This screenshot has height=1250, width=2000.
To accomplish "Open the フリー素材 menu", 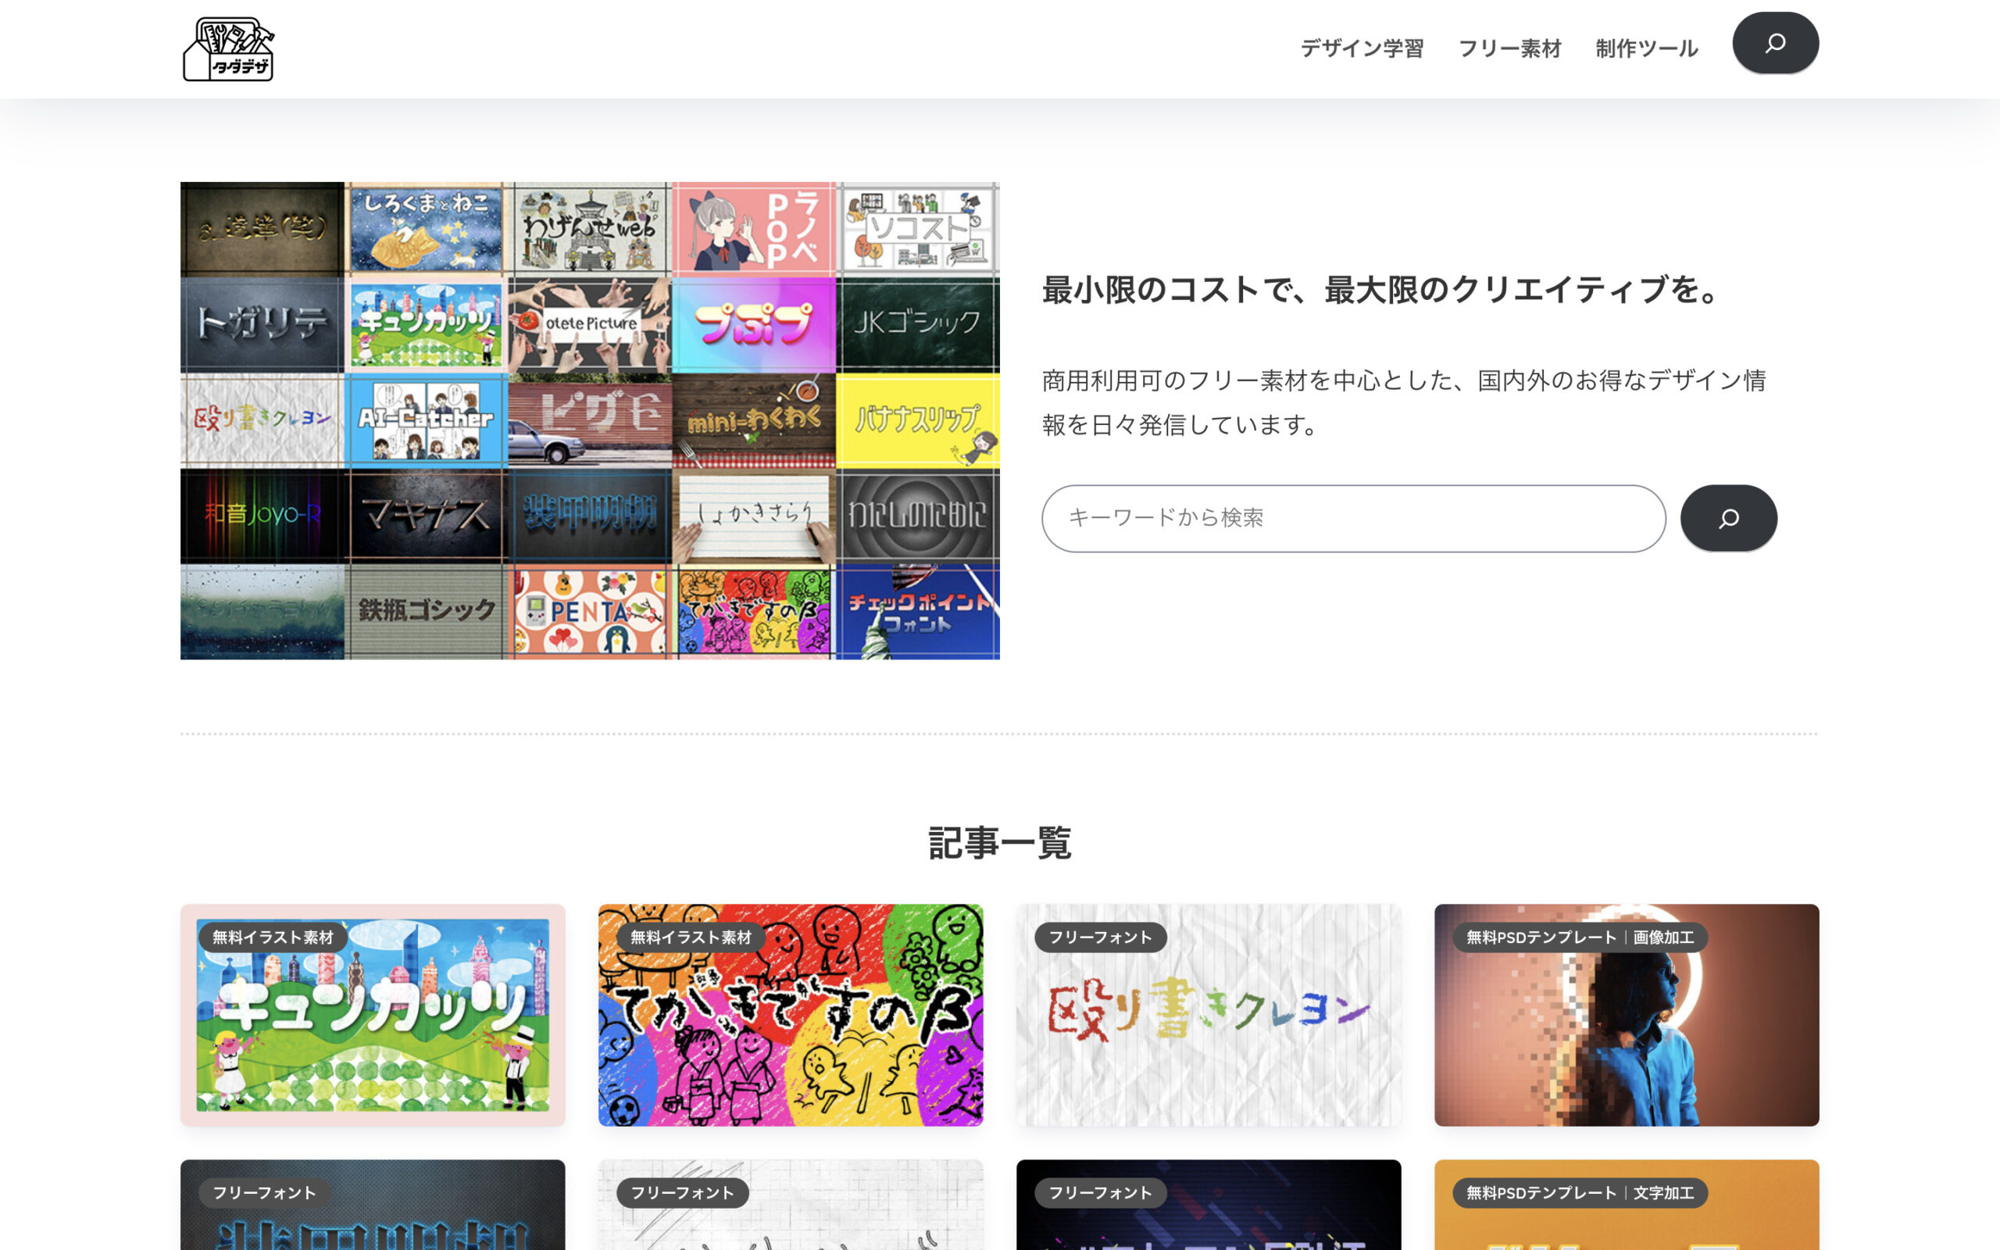I will [1509, 48].
